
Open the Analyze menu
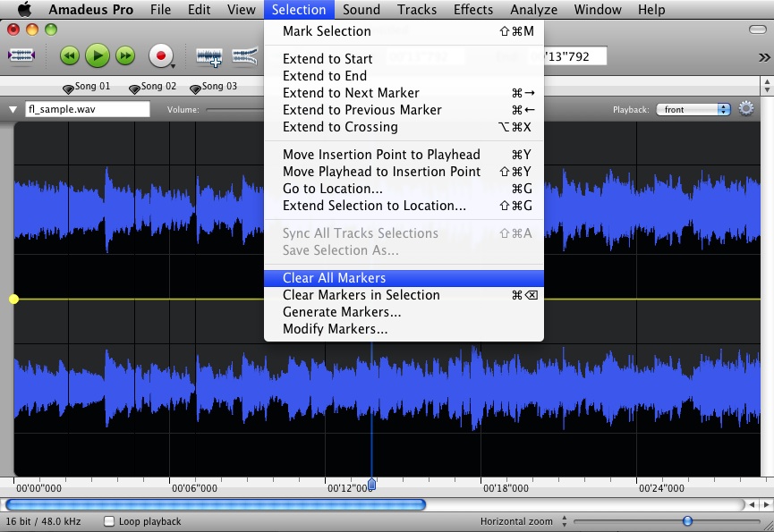tap(533, 9)
